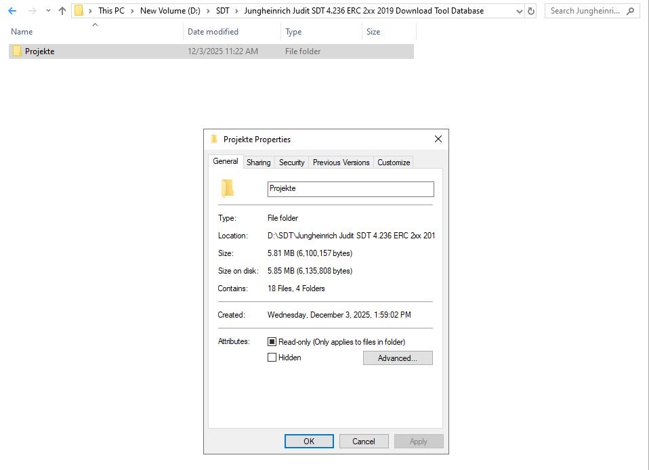Select This PC in the address breadcrumb
This screenshot has width=649, height=470.
[111, 11]
